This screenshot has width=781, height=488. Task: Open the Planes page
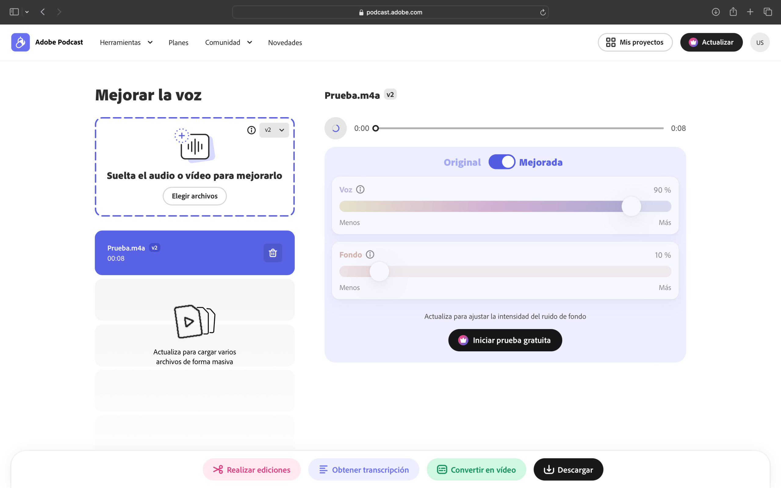tap(178, 43)
